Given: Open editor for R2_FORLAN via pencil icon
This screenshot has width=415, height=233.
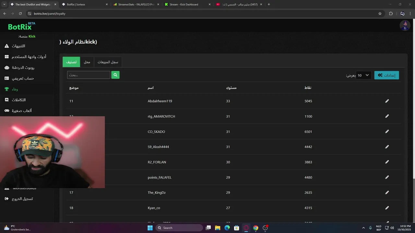Looking at the screenshot, I should coord(387,162).
